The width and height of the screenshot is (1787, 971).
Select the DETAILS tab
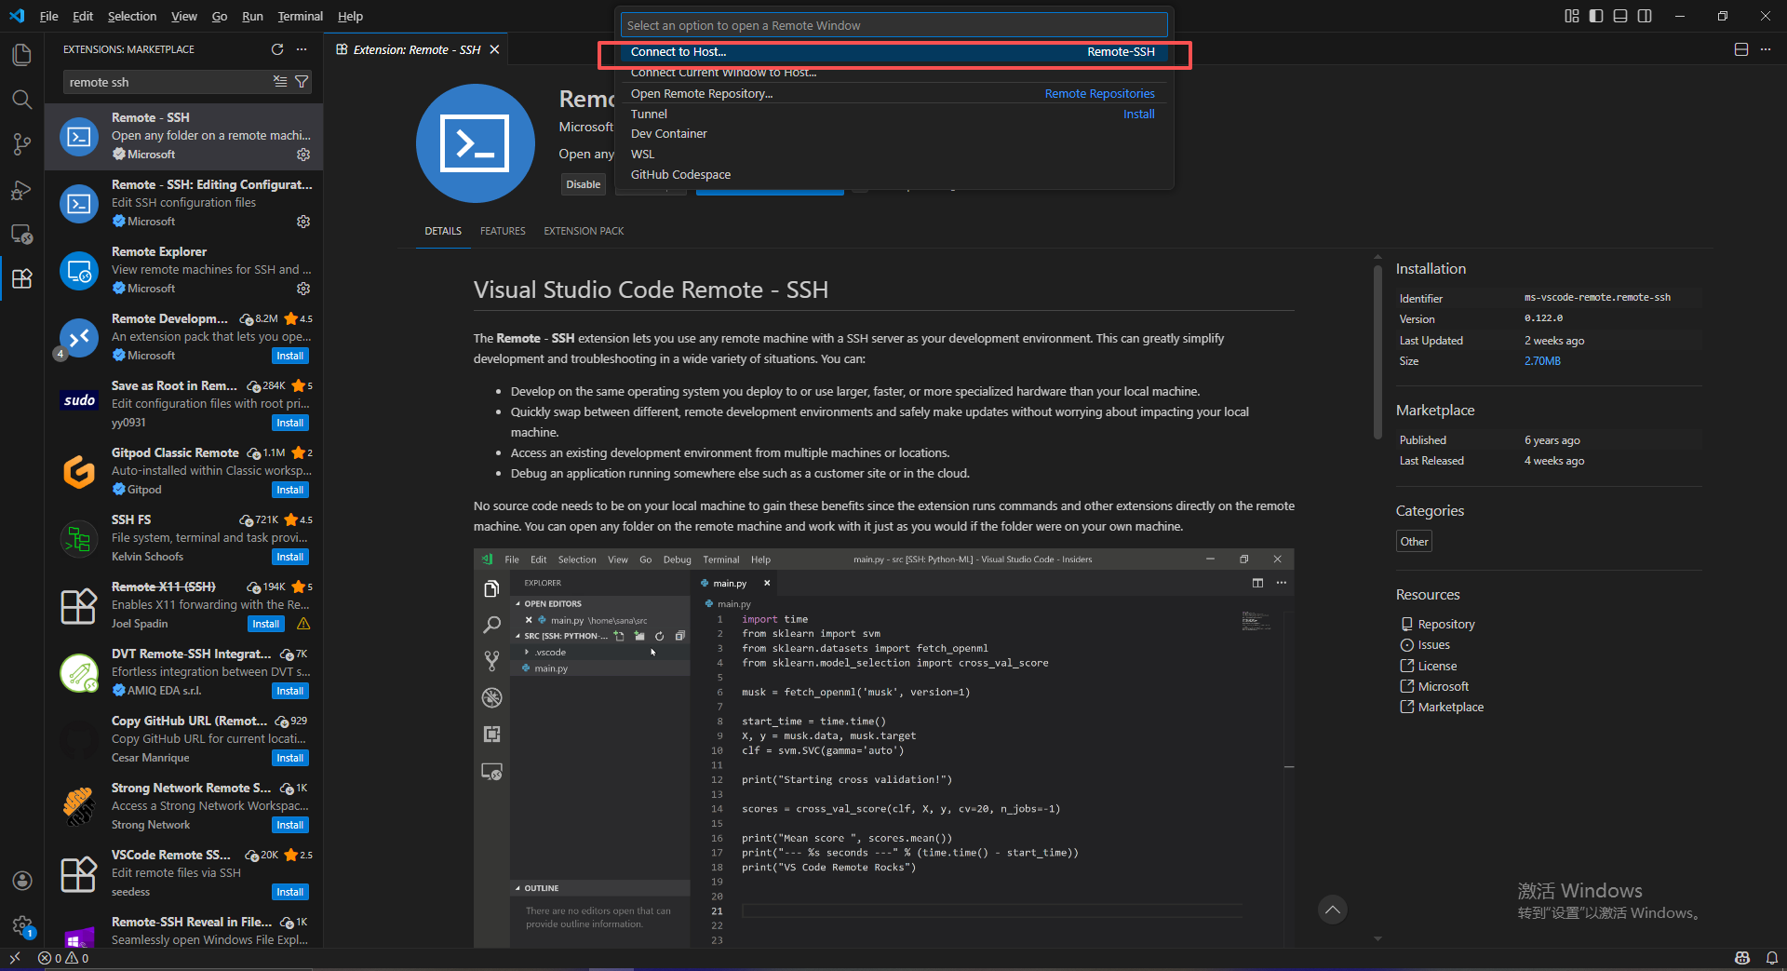click(443, 231)
